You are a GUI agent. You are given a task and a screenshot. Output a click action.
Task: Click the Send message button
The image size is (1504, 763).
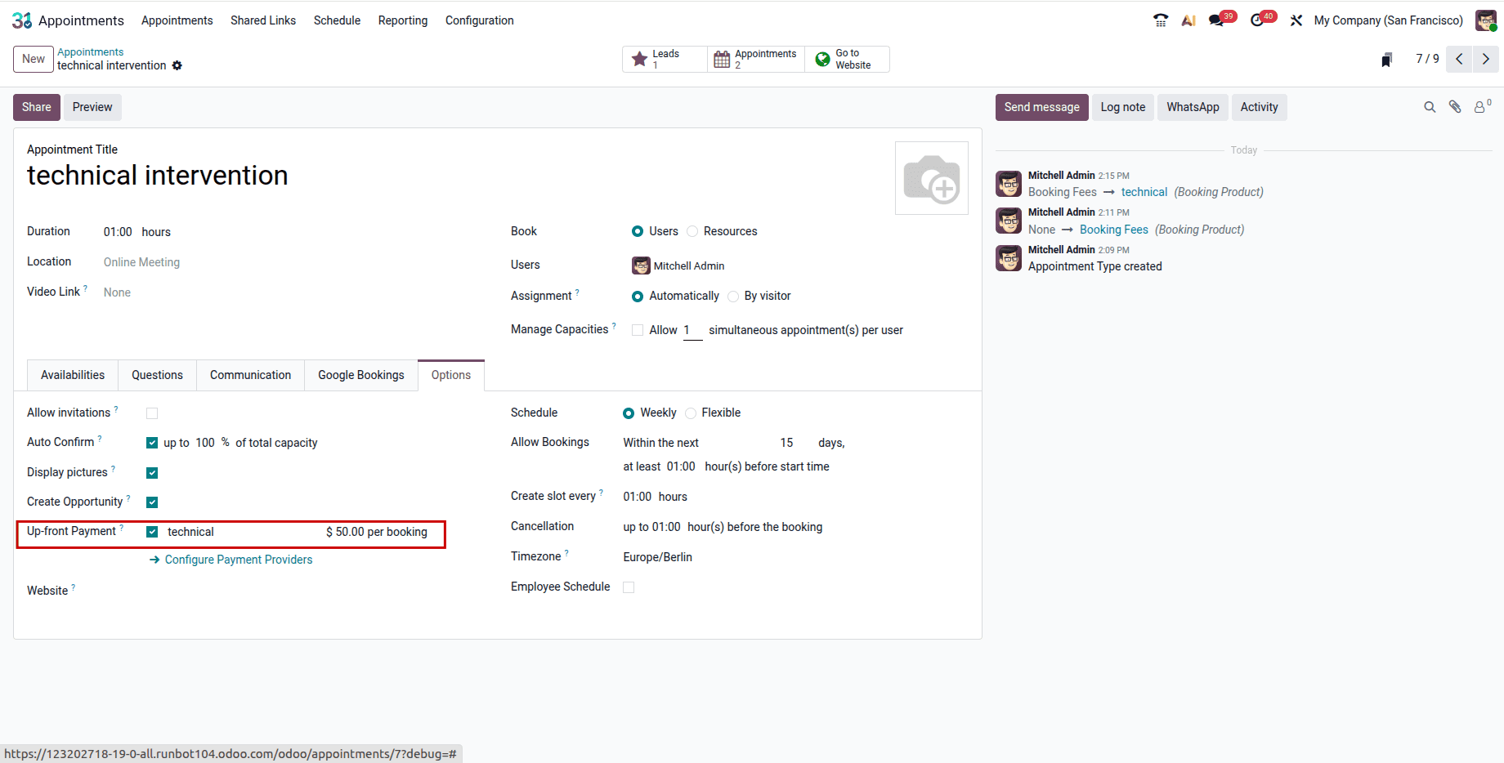[1042, 107]
